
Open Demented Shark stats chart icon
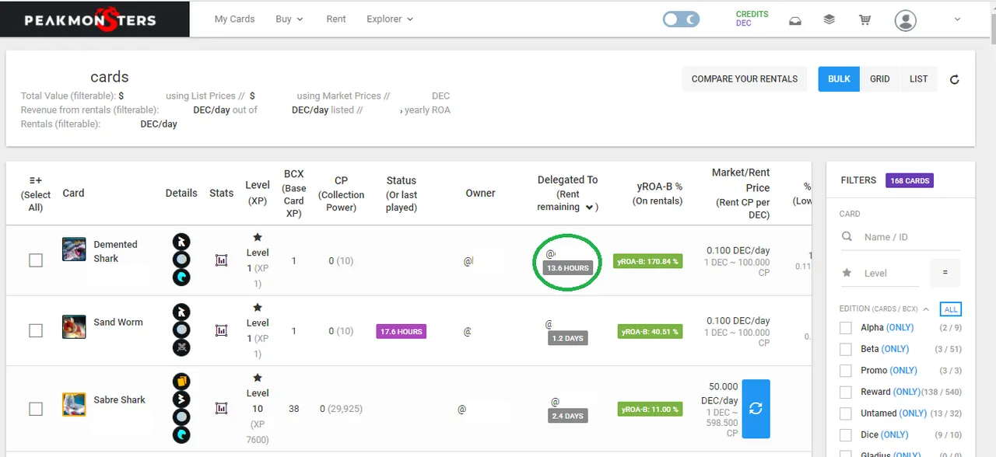click(x=222, y=260)
